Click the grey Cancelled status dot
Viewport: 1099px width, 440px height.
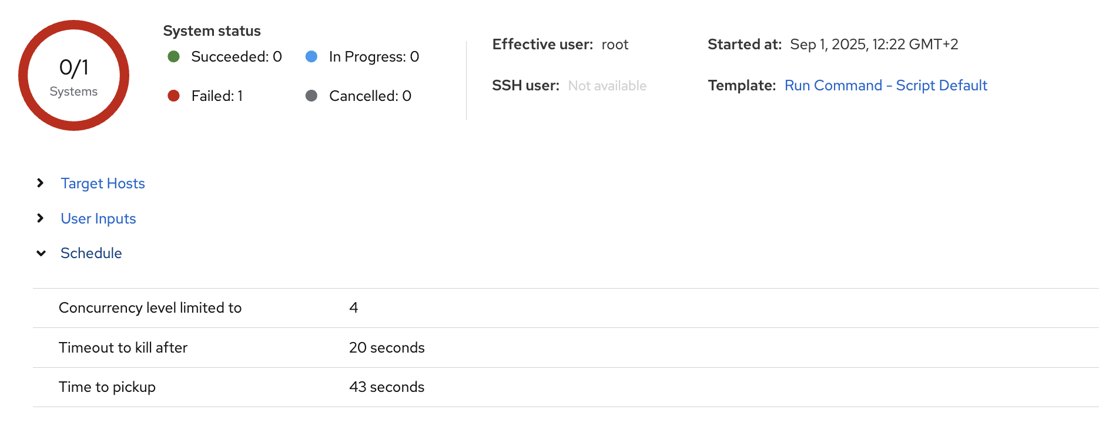[311, 96]
